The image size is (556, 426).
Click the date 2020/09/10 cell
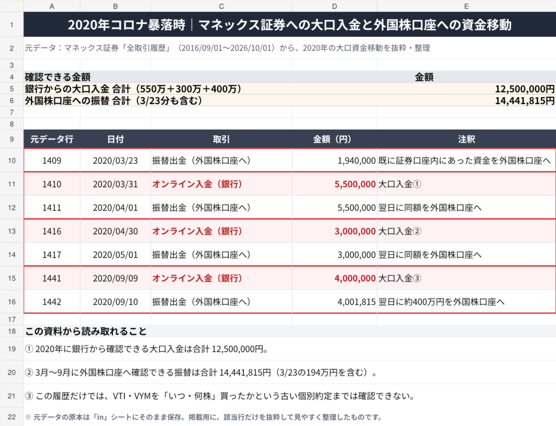click(115, 302)
